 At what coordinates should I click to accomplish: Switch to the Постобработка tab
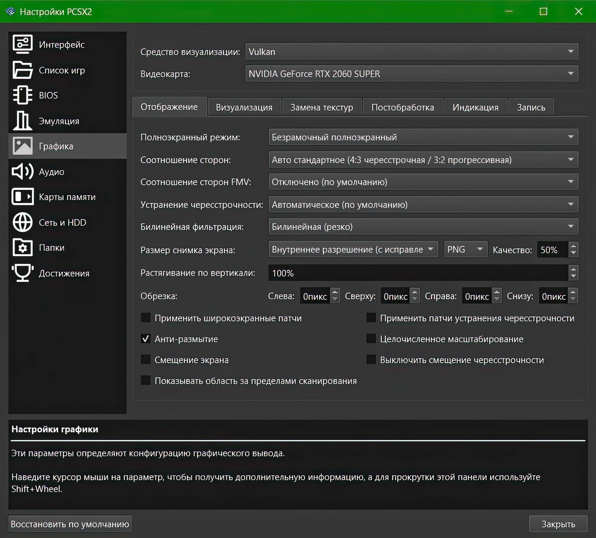click(403, 107)
